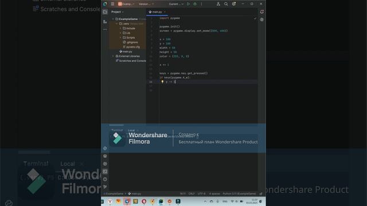The height and width of the screenshot is (206, 367).
Task: Open IDE settings gear in title bar
Action: coord(233,4)
